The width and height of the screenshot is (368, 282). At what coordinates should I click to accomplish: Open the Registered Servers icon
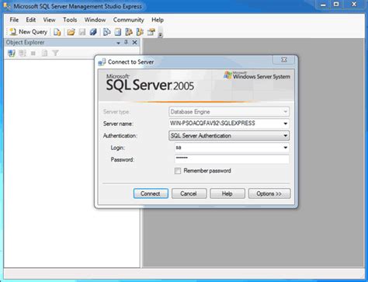tap(106, 32)
